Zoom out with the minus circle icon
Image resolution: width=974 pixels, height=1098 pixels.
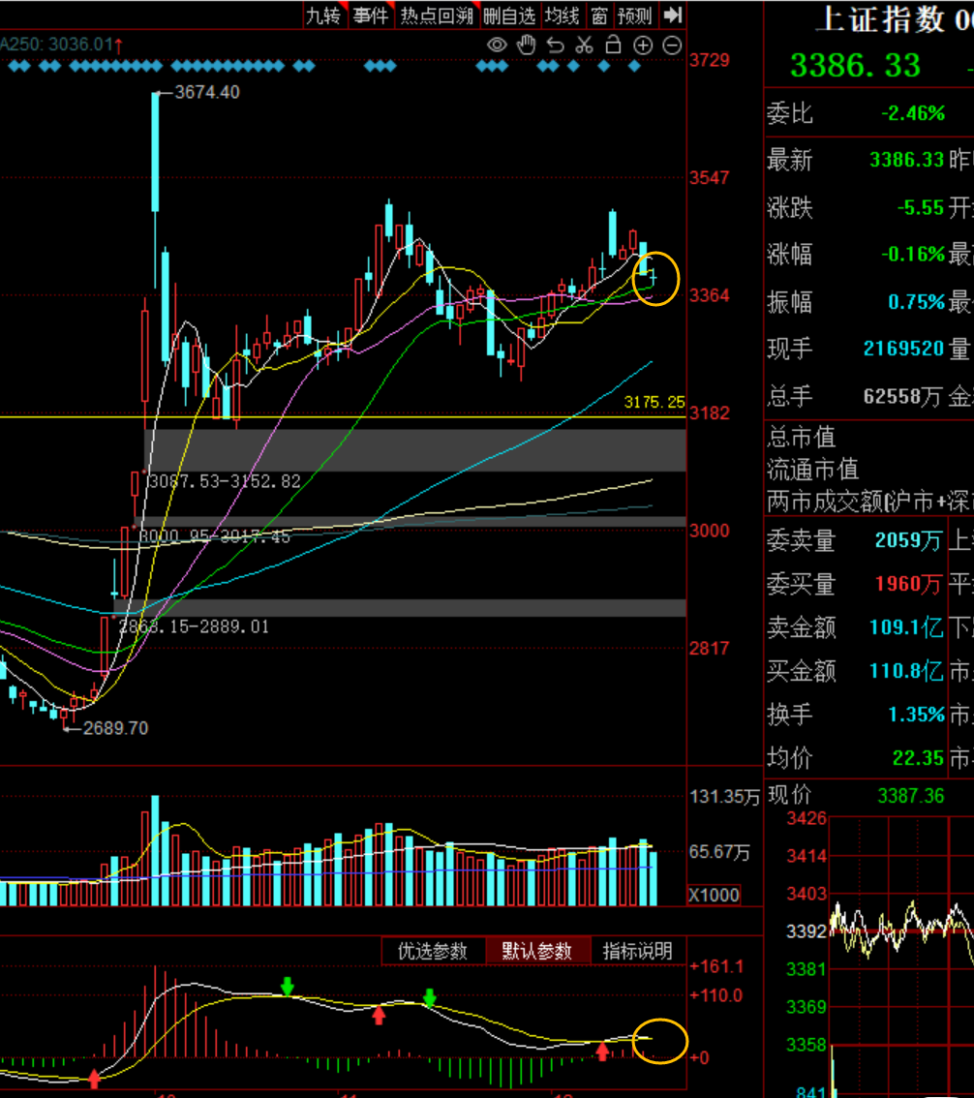pos(672,46)
